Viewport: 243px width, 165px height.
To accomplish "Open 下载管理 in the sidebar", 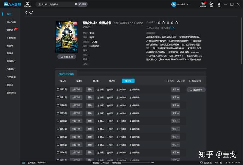I will 11,38.
